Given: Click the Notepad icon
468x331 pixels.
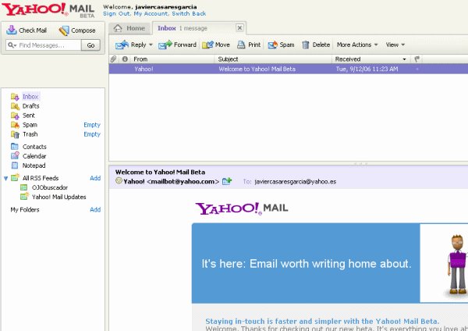Looking at the screenshot, I should click(15, 165).
